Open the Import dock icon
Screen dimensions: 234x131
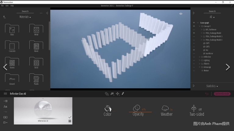[x=5, y=101]
